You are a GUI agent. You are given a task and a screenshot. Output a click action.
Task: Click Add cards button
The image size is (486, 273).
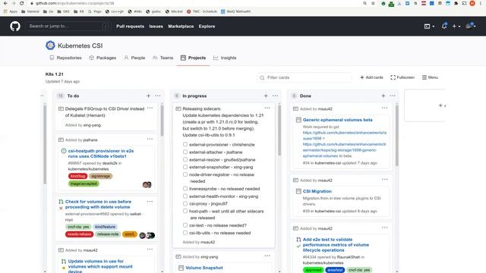point(371,77)
